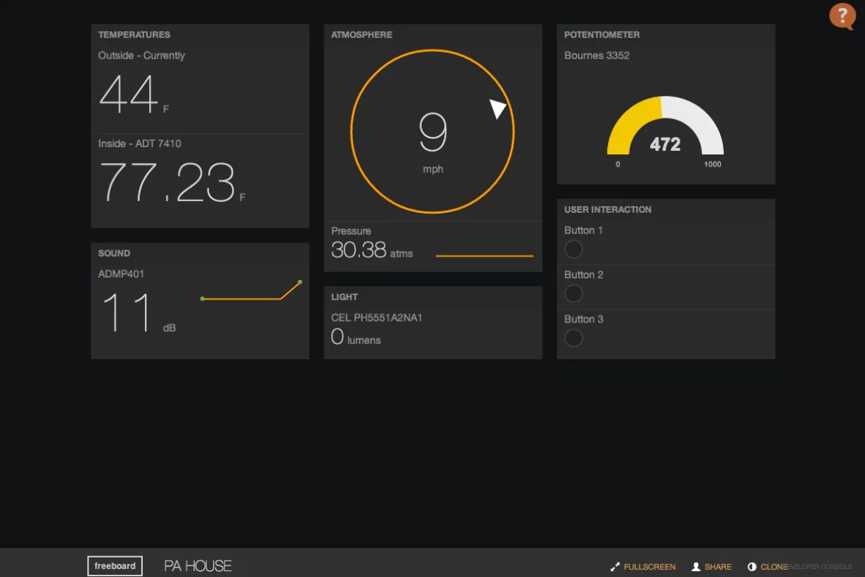Toggle the Button 2 indicator light
The width and height of the screenshot is (865, 577).
(574, 294)
